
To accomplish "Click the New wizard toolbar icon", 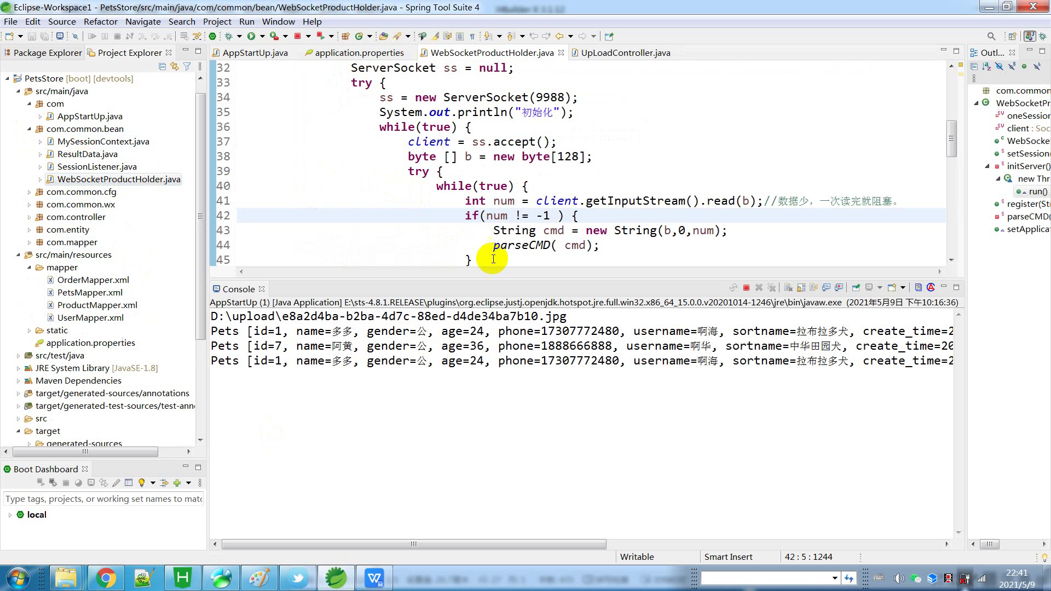I will click(x=9, y=37).
